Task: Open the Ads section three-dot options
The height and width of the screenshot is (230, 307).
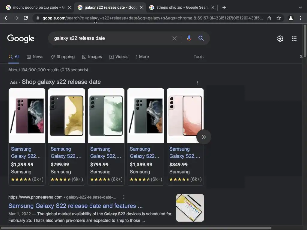Action: pos(197,83)
